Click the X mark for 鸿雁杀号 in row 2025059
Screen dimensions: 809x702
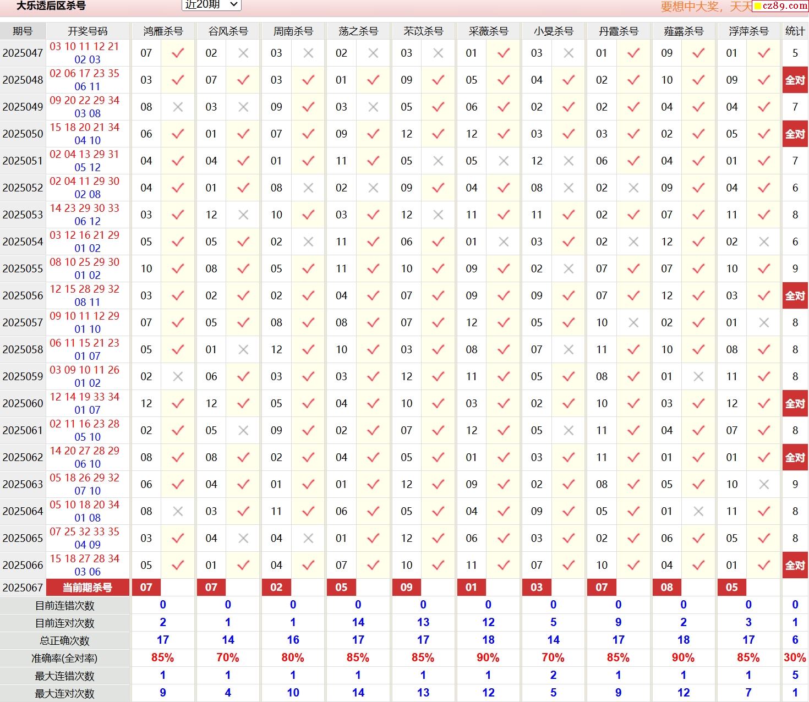click(x=178, y=377)
